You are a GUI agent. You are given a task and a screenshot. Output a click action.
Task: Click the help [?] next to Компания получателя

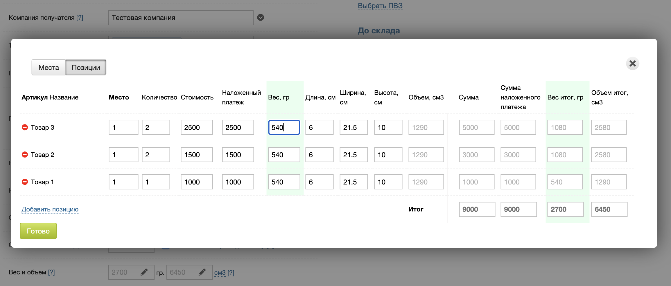(x=80, y=18)
